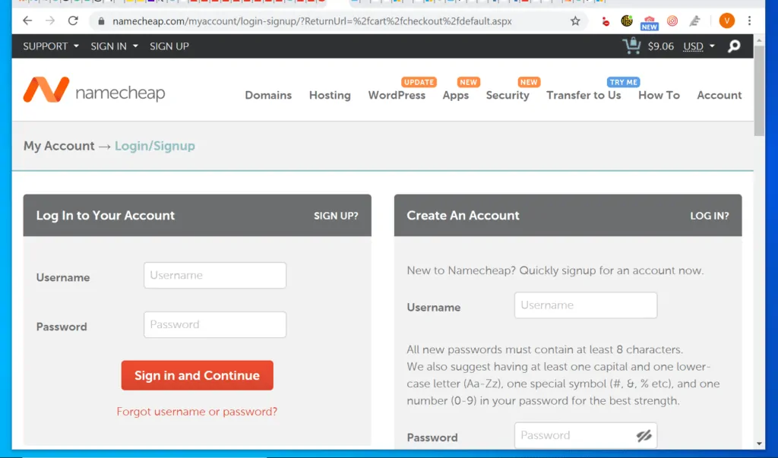Open the Chrome three-dot menu

point(749,21)
